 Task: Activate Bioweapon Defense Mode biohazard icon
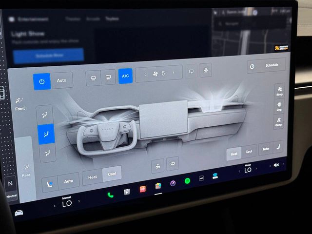[206, 70]
